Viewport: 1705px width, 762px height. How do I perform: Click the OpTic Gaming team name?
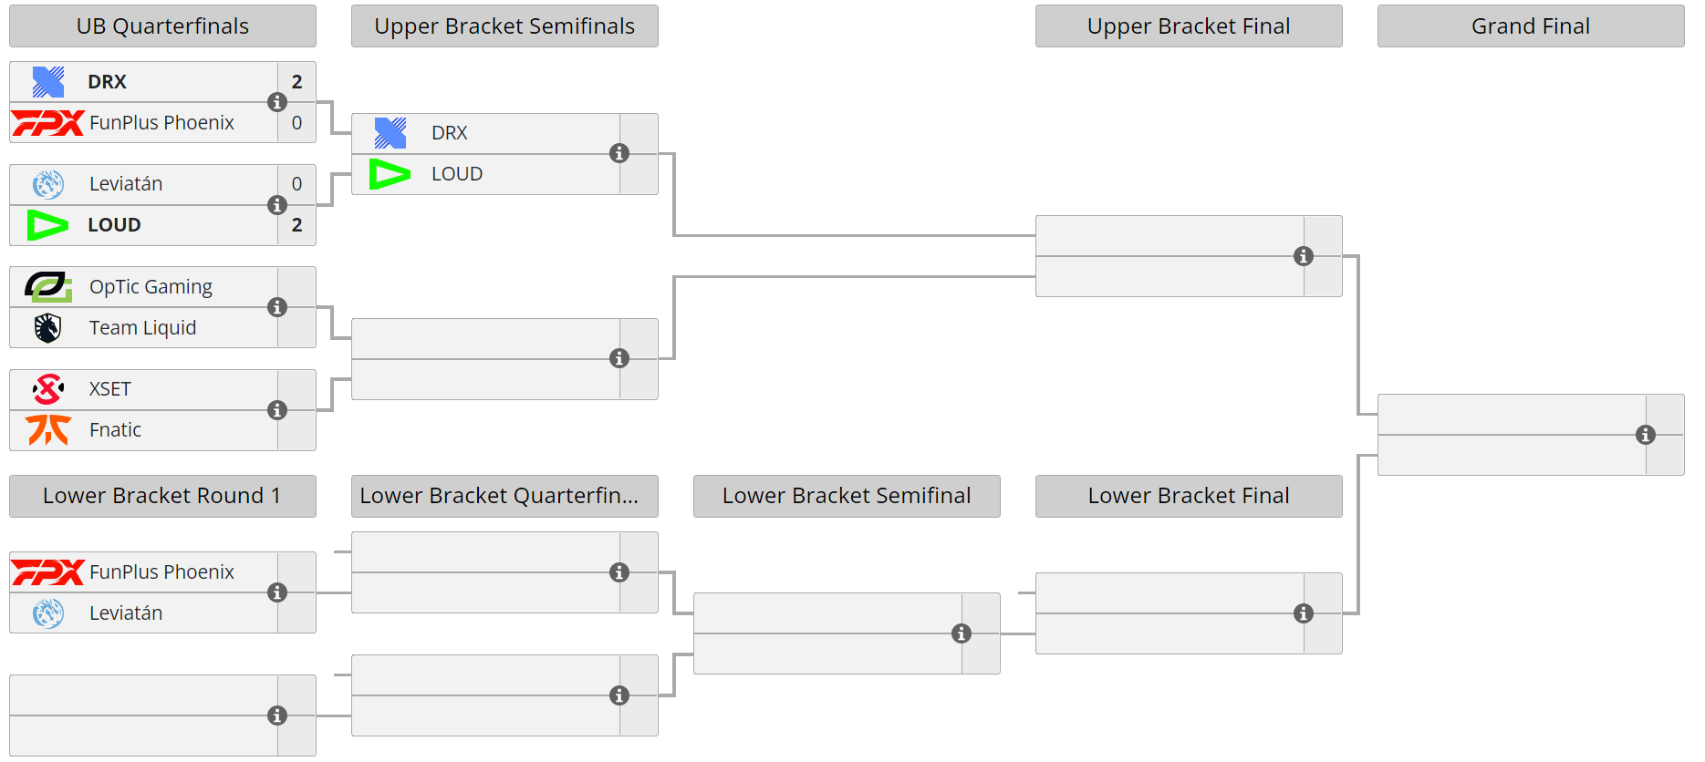coord(151,287)
